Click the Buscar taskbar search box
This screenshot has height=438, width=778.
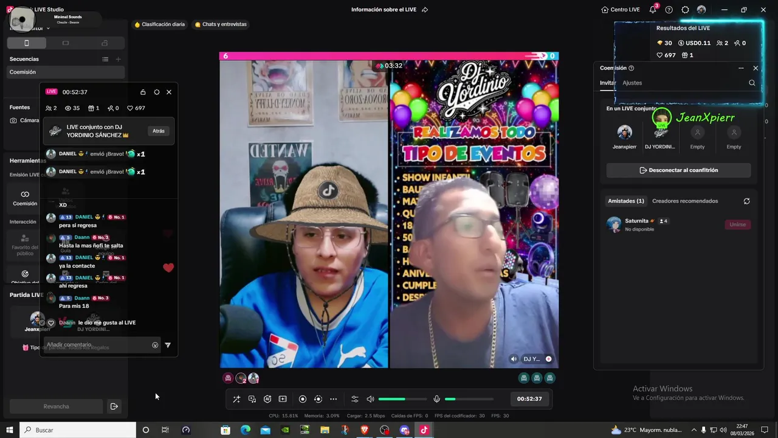tap(78, 430)
